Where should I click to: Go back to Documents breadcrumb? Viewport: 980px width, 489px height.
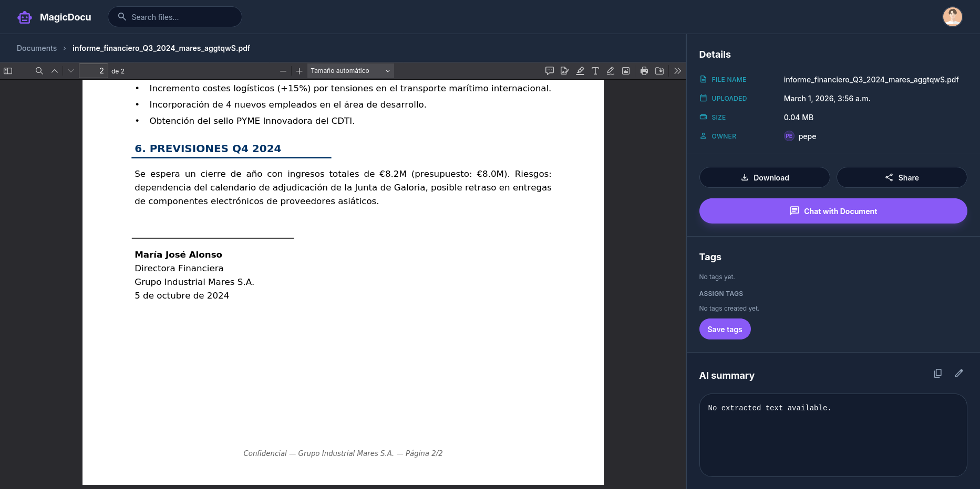coord(37,48)
